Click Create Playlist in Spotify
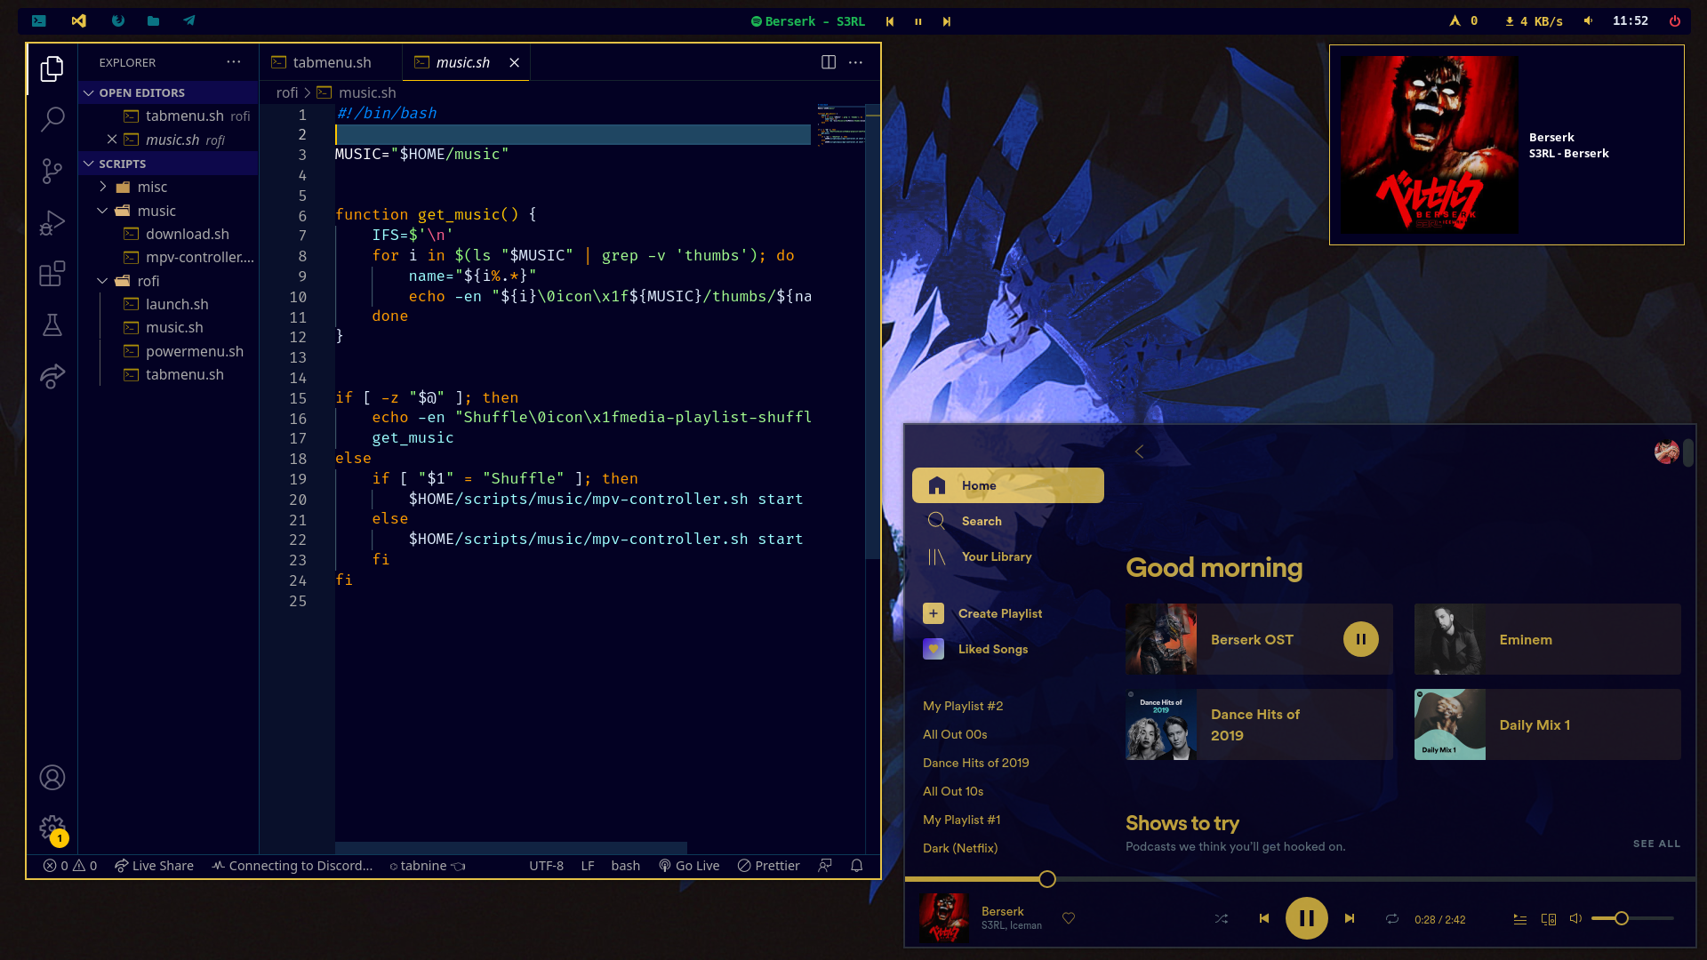This screenshot has width=1707, height=960. 999,613
